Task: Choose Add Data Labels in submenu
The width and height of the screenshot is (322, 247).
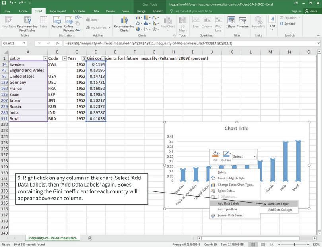Action: click(x=279, y=204)
